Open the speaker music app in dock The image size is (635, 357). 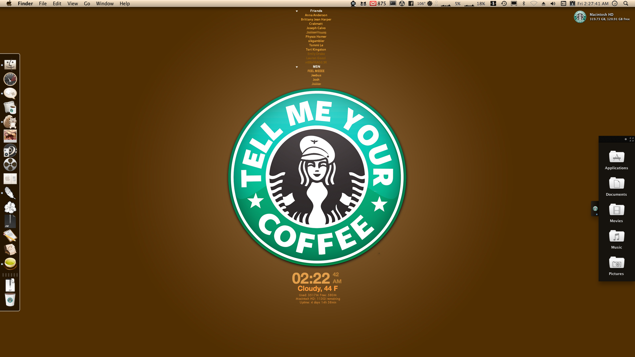coord(10,150)
